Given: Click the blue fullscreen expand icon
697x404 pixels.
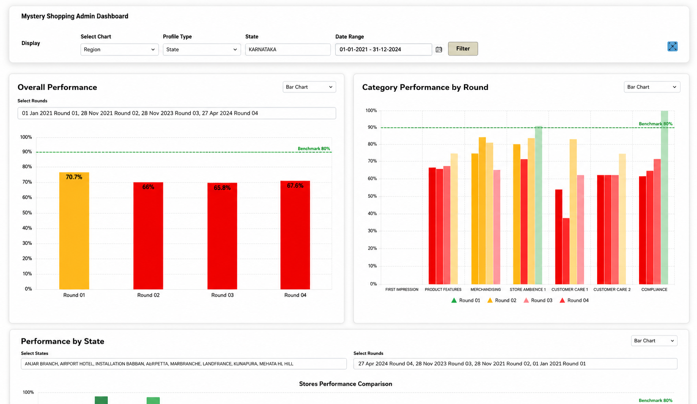Looking at the screenshot, I should click(x=672, y=46).
